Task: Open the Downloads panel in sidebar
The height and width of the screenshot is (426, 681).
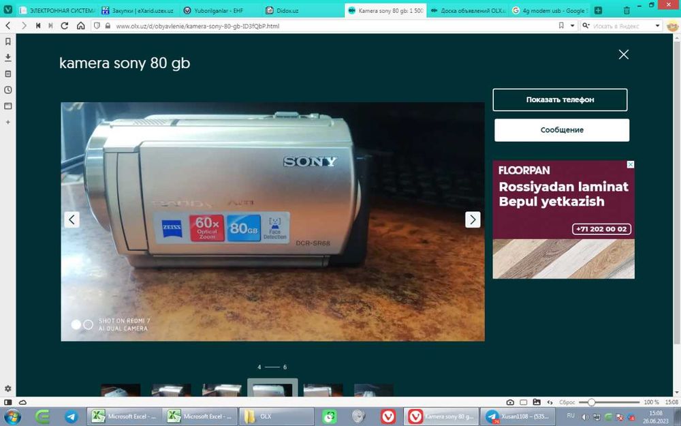Action: pos(7,57)
